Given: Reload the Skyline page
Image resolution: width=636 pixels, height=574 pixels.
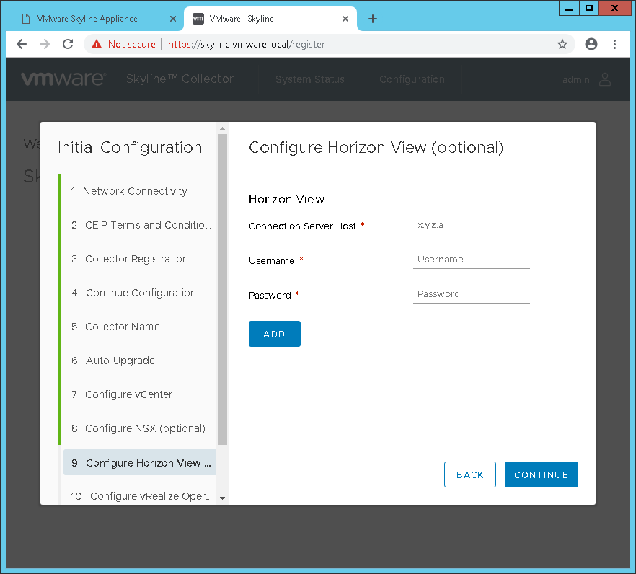Looking at the screenshot, I should coord(68,44).
